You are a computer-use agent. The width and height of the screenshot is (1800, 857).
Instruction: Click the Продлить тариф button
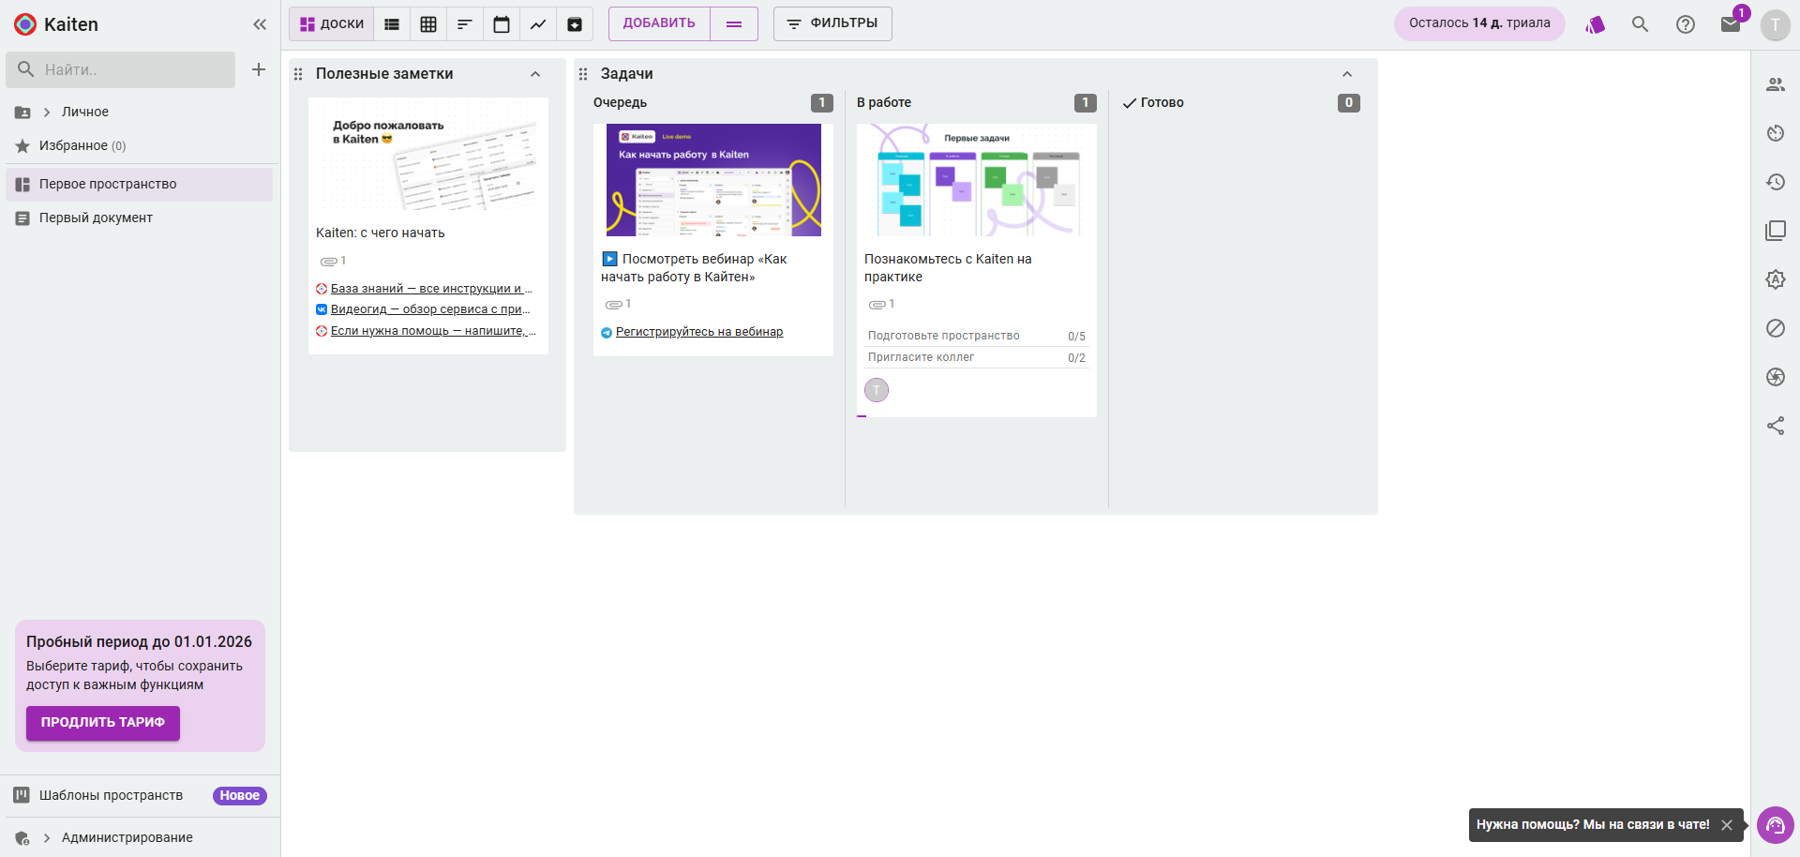click(103, 722)
